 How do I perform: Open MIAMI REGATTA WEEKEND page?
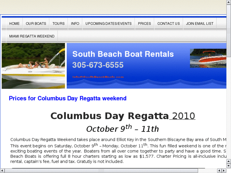[32, 36]
